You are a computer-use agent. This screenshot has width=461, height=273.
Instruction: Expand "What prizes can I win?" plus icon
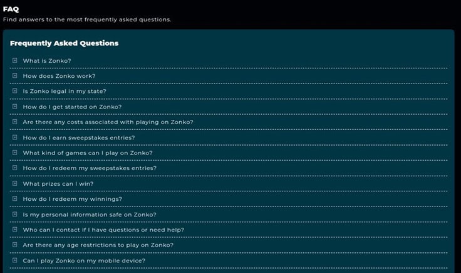click(x=14, y=183)
